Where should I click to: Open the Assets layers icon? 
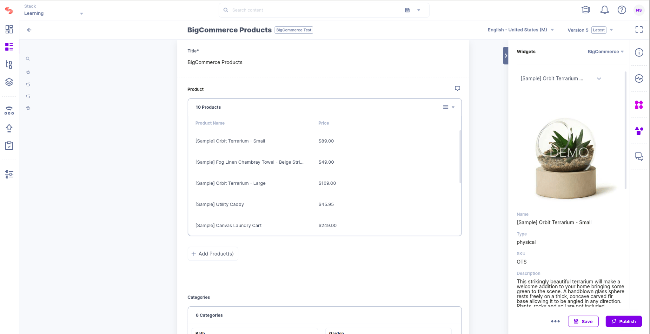[x=9, y=82]
